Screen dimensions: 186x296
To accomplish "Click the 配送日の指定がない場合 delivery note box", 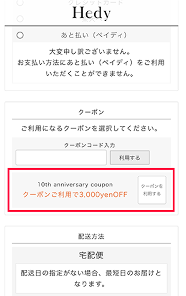I will click(x=91, y=278).
